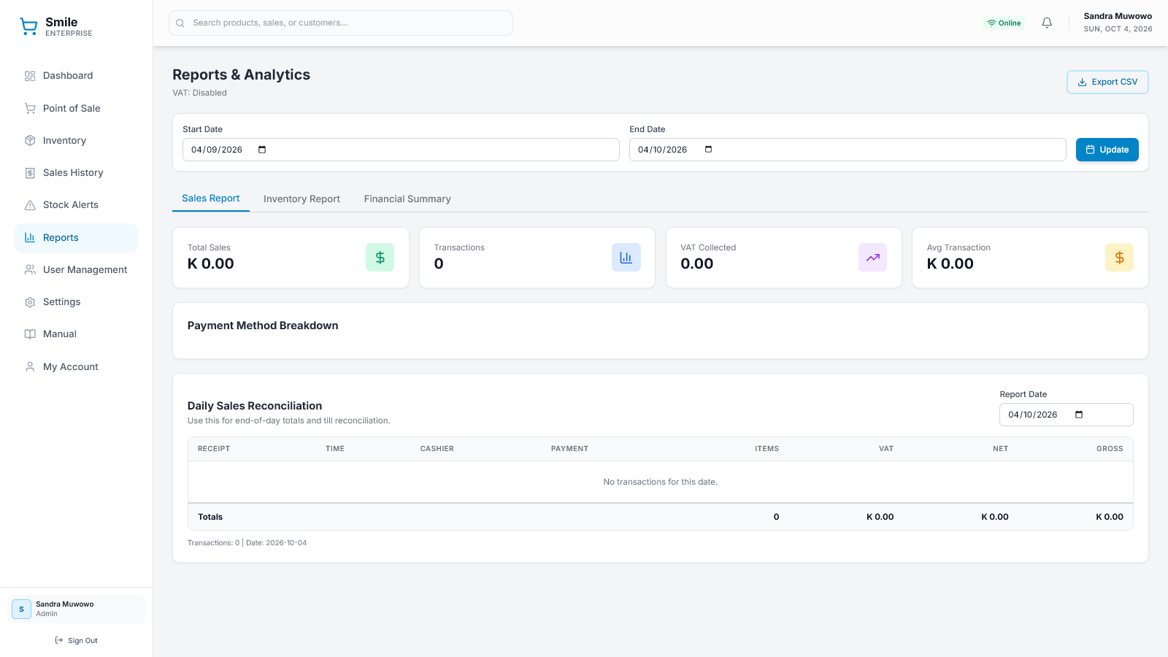The image size is (1168, 657).
Task: Click the End Date input field
Action: coord(848,150)
